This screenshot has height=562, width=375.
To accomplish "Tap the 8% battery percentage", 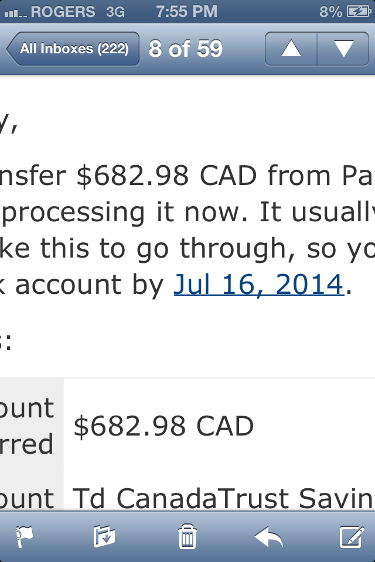I will click(330, 12).
